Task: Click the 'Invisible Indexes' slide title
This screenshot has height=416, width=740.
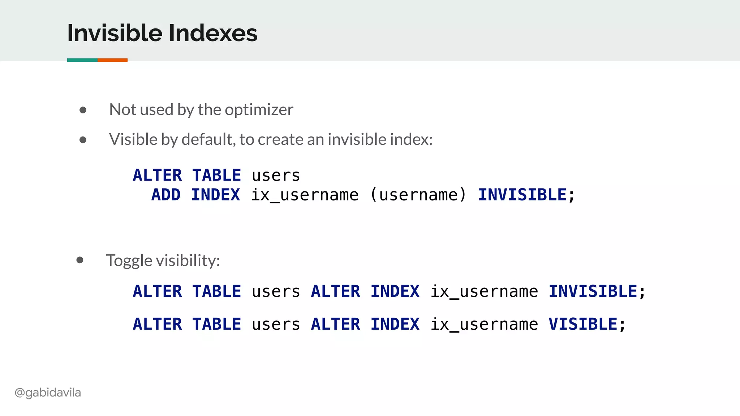Action: (x=162, y=33)
